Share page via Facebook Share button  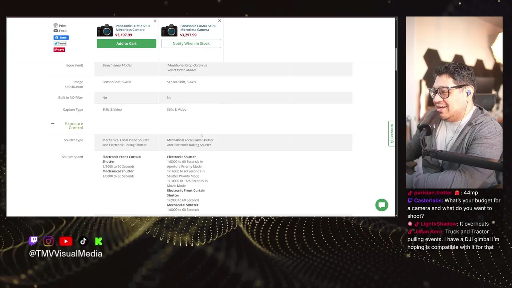61,38
